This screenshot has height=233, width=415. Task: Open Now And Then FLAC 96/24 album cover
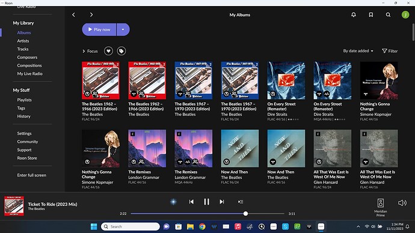[240, 148]
